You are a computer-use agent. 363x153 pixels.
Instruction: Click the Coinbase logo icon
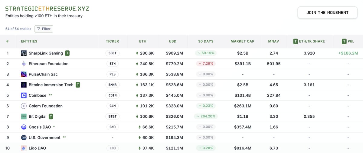click(x=24, y=95)
